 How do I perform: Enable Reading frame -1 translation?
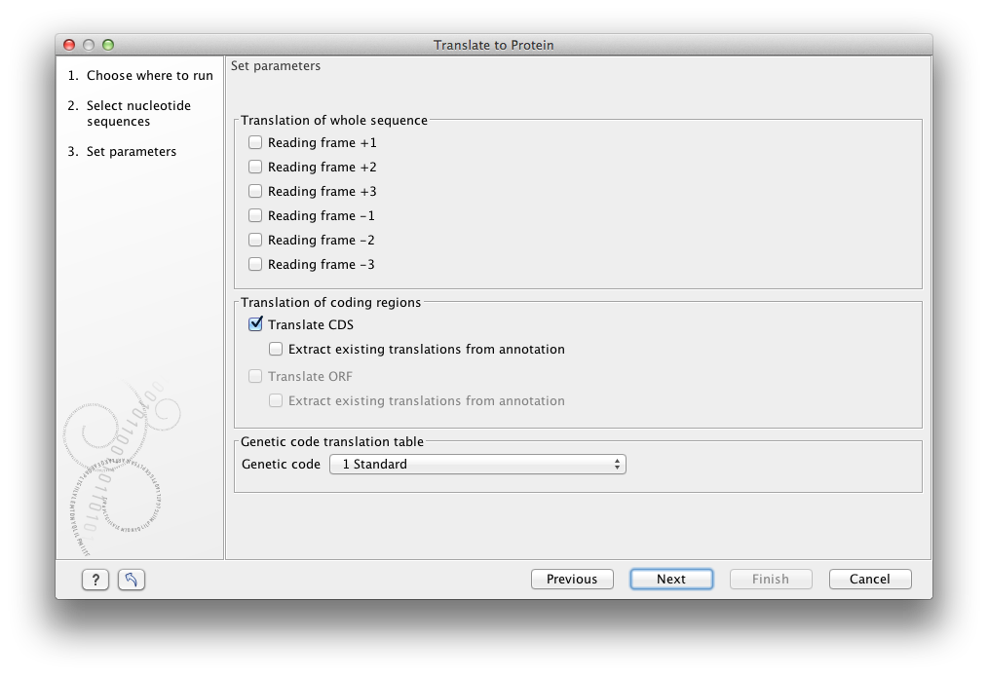click(255, 215)
